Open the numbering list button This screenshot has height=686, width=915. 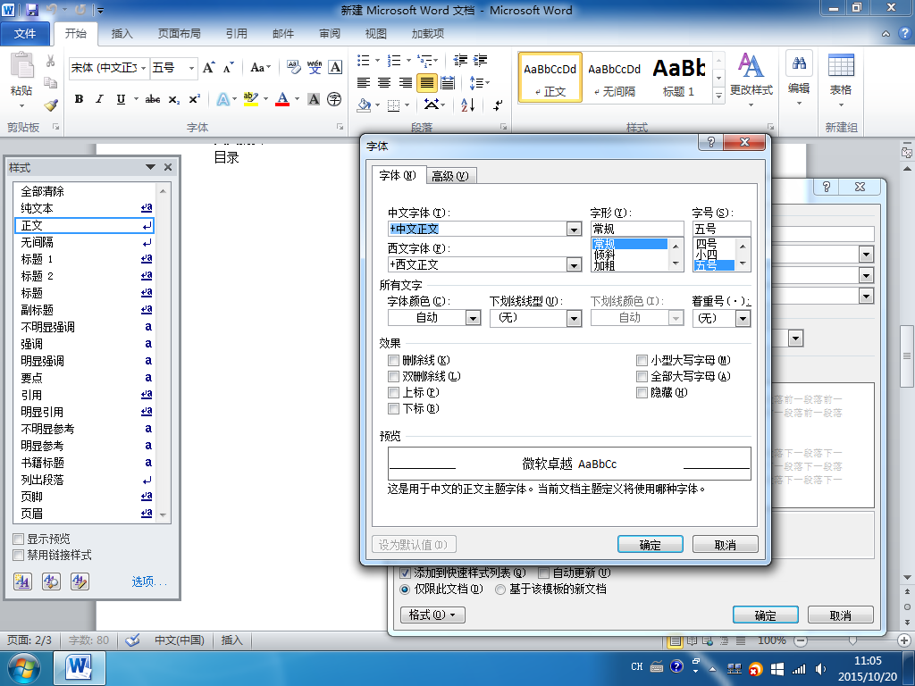(x=394, y=60)
